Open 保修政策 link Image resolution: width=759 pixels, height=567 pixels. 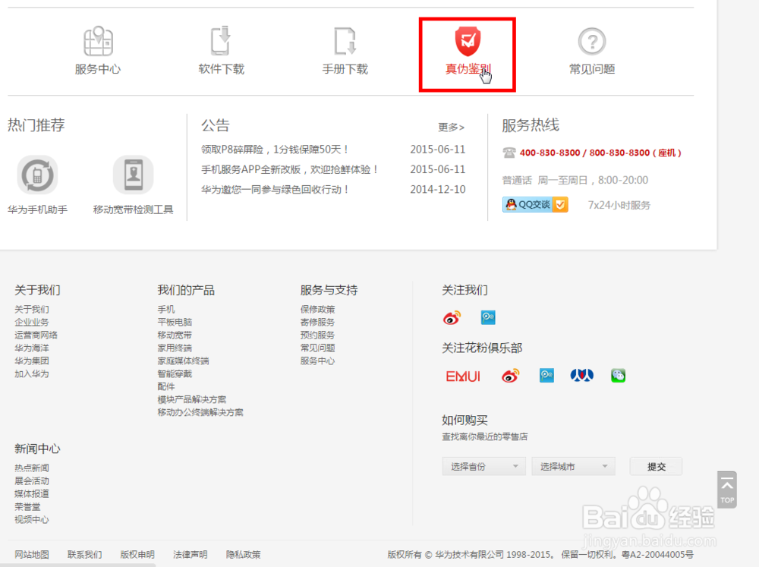click(x=317, y=309)
